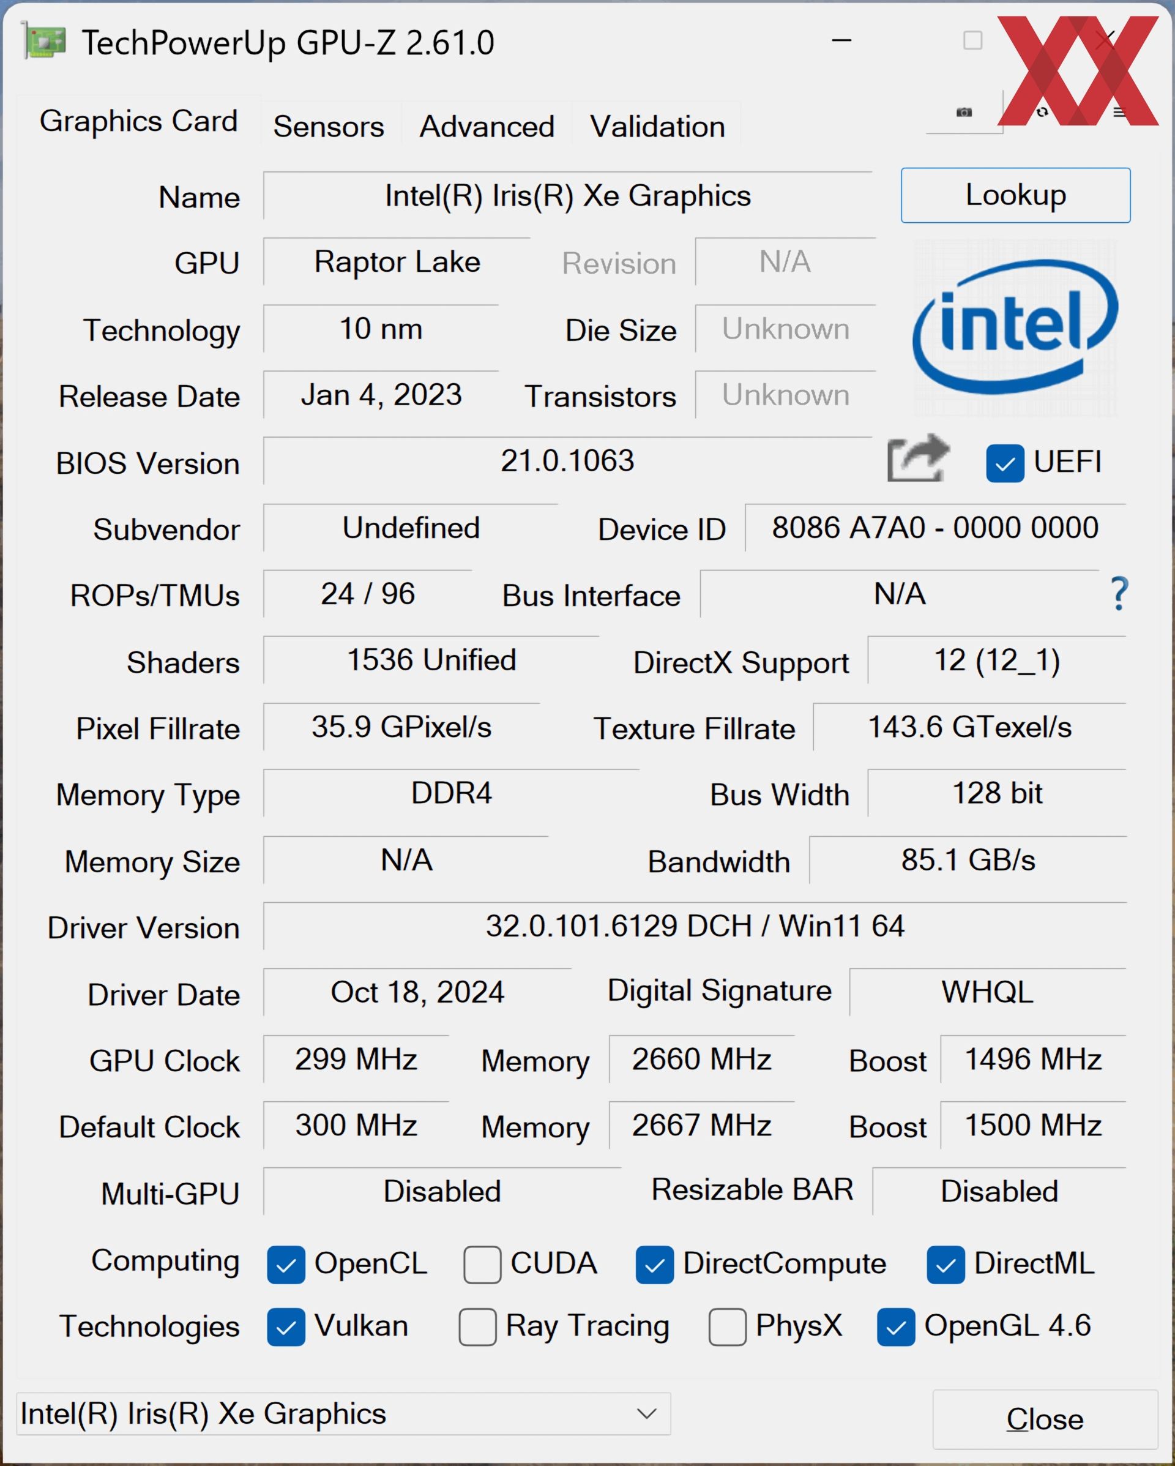
Task: Minimize the GPU-Z window
Action: [841, 41]
